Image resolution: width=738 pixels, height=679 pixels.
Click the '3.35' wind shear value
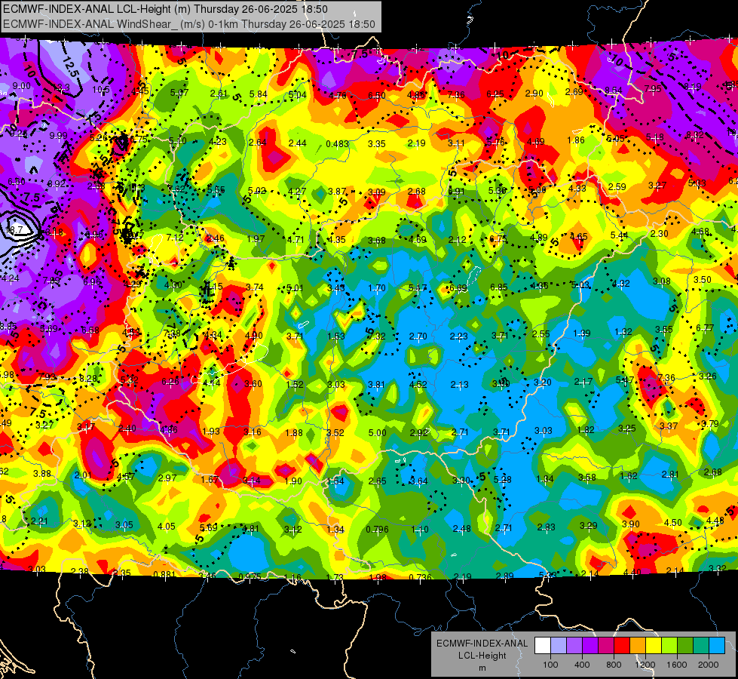tap(377, 143)
